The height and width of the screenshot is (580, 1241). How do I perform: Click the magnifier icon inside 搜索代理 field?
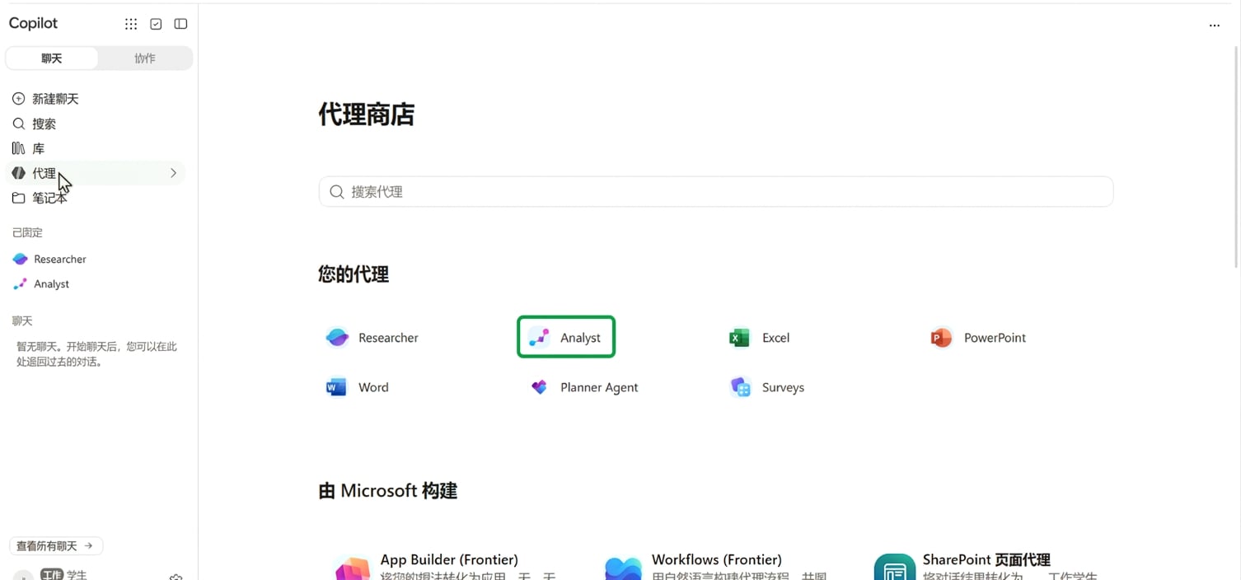click(336, 192)
